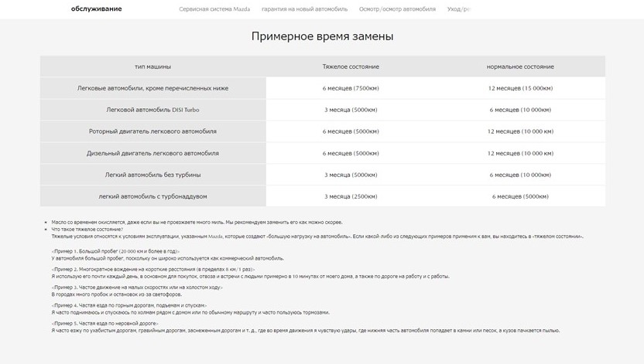Click the 'Пример 1. Большой пробег' text line
This screenshot has width=644, height=364.
click(115, 251)
